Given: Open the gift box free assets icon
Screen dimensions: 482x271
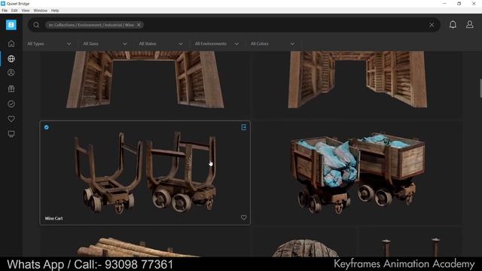Looking at the screenshot, I should tap(11, 89).
